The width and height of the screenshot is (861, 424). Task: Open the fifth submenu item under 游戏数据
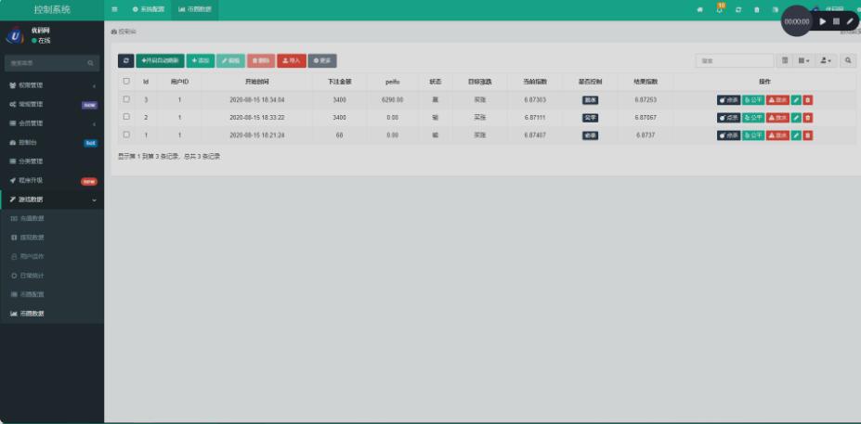click(x=52, y=294)
